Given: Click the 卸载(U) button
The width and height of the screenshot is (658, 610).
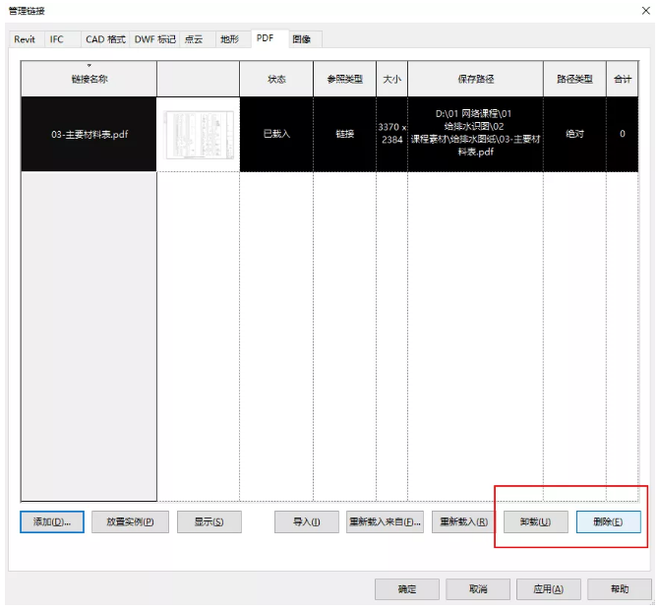Looking at the screenshot, I should click(x=535, y=521).
